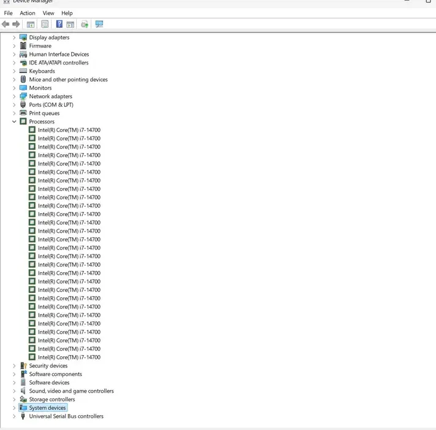Select the 'System devices' label

click(48, 408)
